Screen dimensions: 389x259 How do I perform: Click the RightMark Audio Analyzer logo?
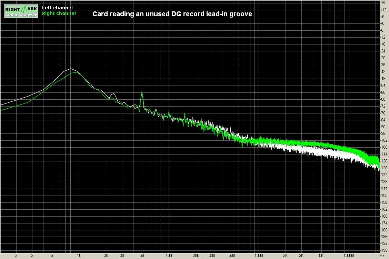[x=21, y=11]
